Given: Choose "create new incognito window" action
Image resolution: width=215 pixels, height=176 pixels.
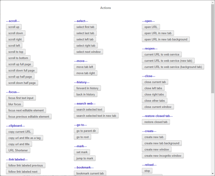Looking at the screenshot, I should pyautogui.click(x=163, y=156).
